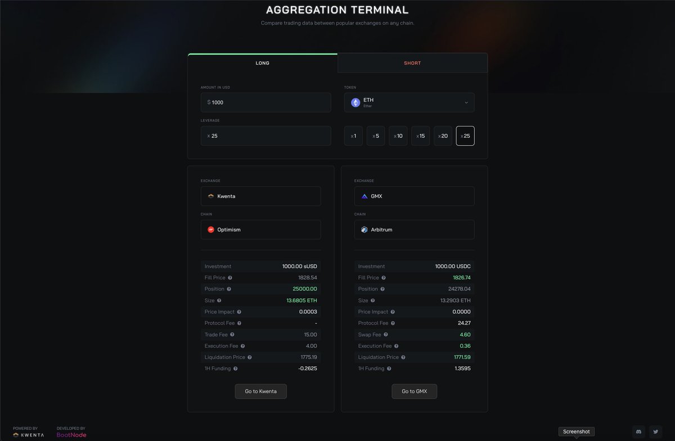Switch to the LONG tab

click(263, 63)
